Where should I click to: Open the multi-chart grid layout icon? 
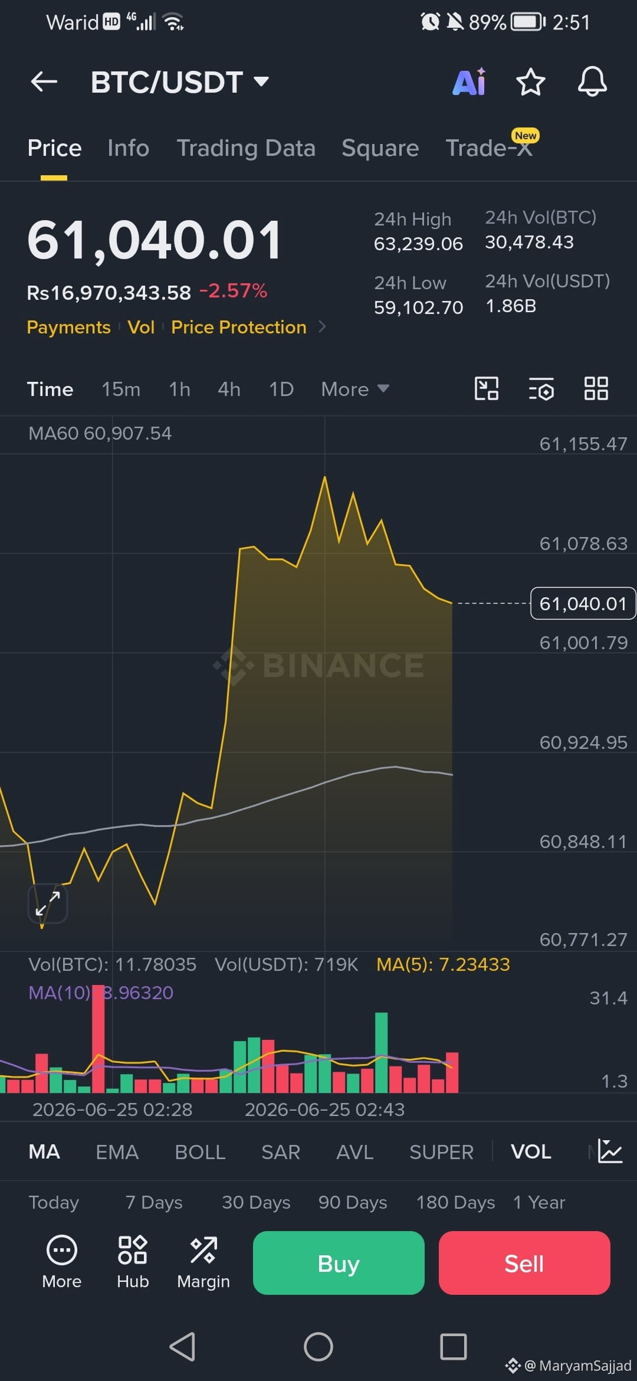click(x=596, y=389)
